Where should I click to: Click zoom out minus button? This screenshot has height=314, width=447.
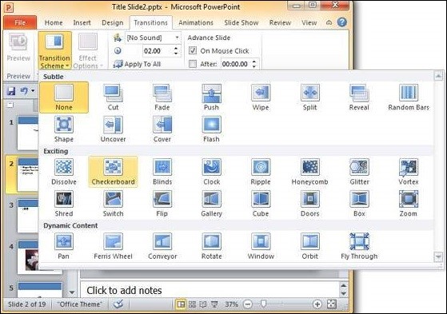coord(248,304)
